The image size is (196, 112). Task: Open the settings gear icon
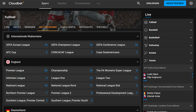click(x=191, y=3)
